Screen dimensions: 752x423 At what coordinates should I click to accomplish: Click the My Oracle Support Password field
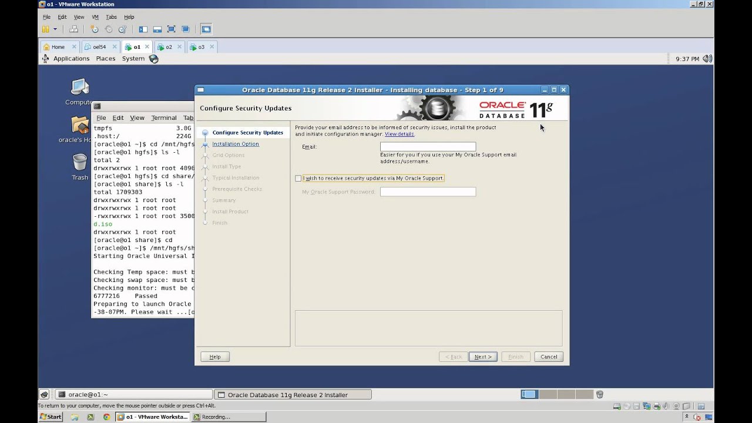(x=428, y=192)
